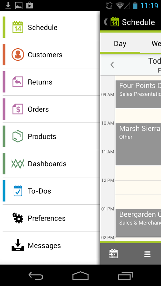
Task: Open the Schedule calendar icon in drawer
Action: 18,27
